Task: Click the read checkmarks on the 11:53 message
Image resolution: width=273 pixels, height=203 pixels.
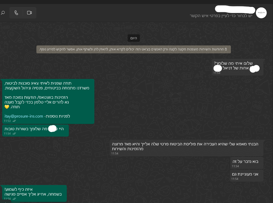Action: (x=14, y=121)
